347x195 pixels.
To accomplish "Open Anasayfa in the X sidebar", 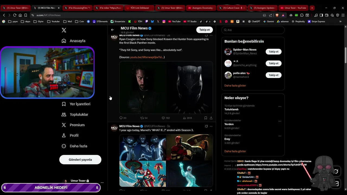I will [73, 41].
